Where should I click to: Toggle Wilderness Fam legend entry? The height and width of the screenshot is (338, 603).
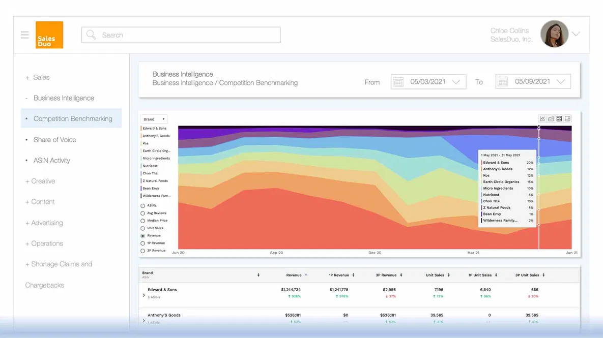coord(156,196)
